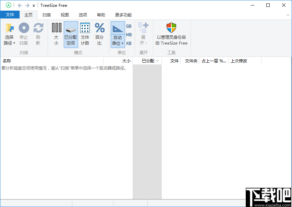Collapse the ribbon using the chevron

click(288, 15)
